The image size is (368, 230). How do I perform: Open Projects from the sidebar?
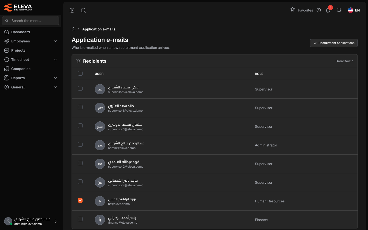tap(31, 50)
